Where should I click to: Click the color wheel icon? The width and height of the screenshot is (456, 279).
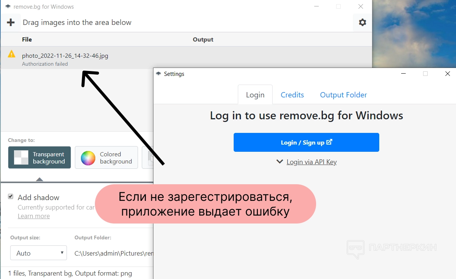88,158
